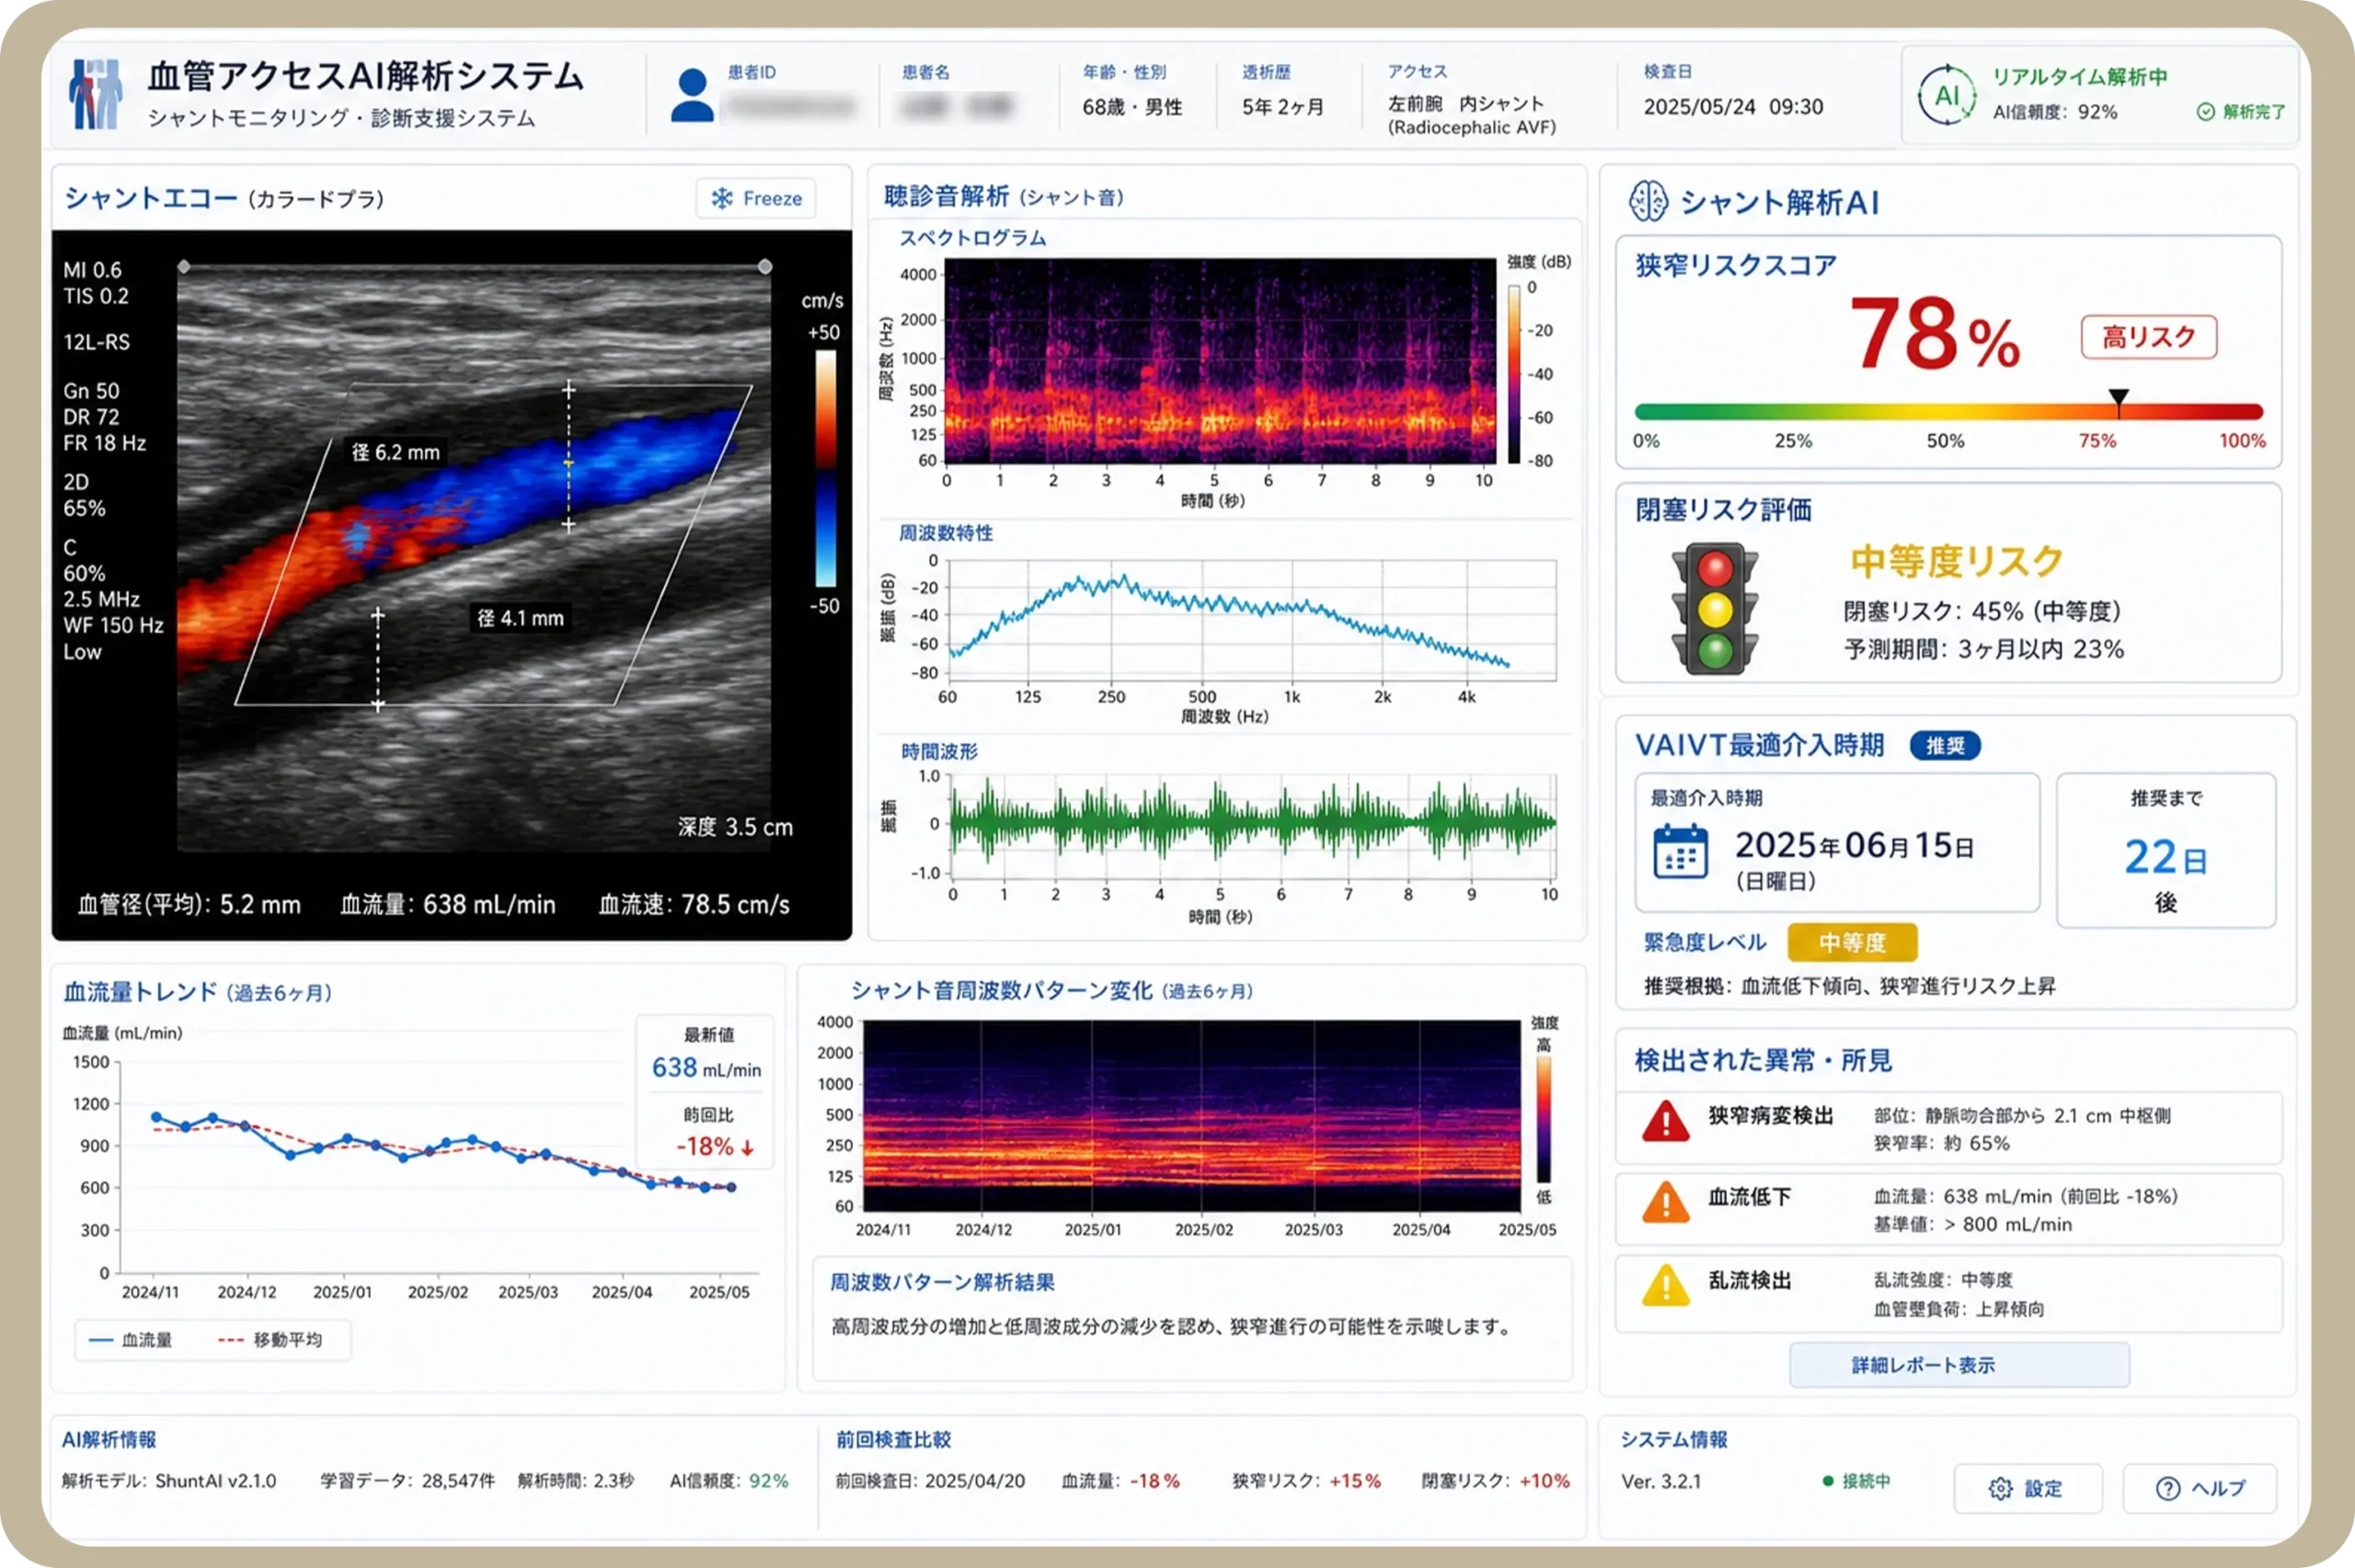Screen dimensions: 2355x1568
Task: Click the black marker on stenosis risk gauge
Action: click(x=2118, y=399)
